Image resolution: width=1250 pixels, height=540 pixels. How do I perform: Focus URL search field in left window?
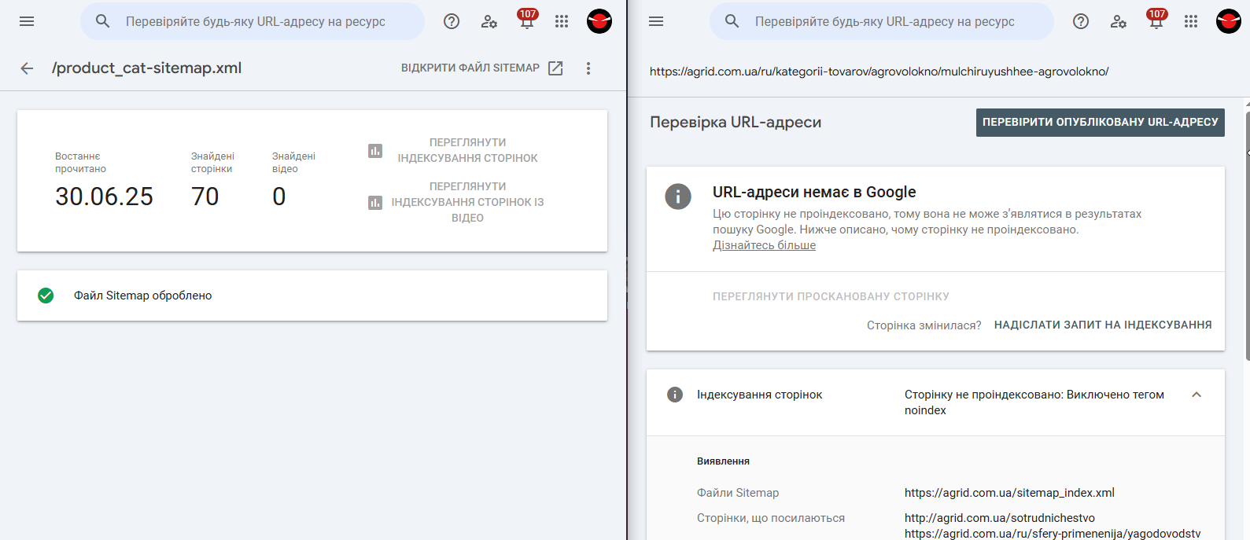tap(253, 21)
